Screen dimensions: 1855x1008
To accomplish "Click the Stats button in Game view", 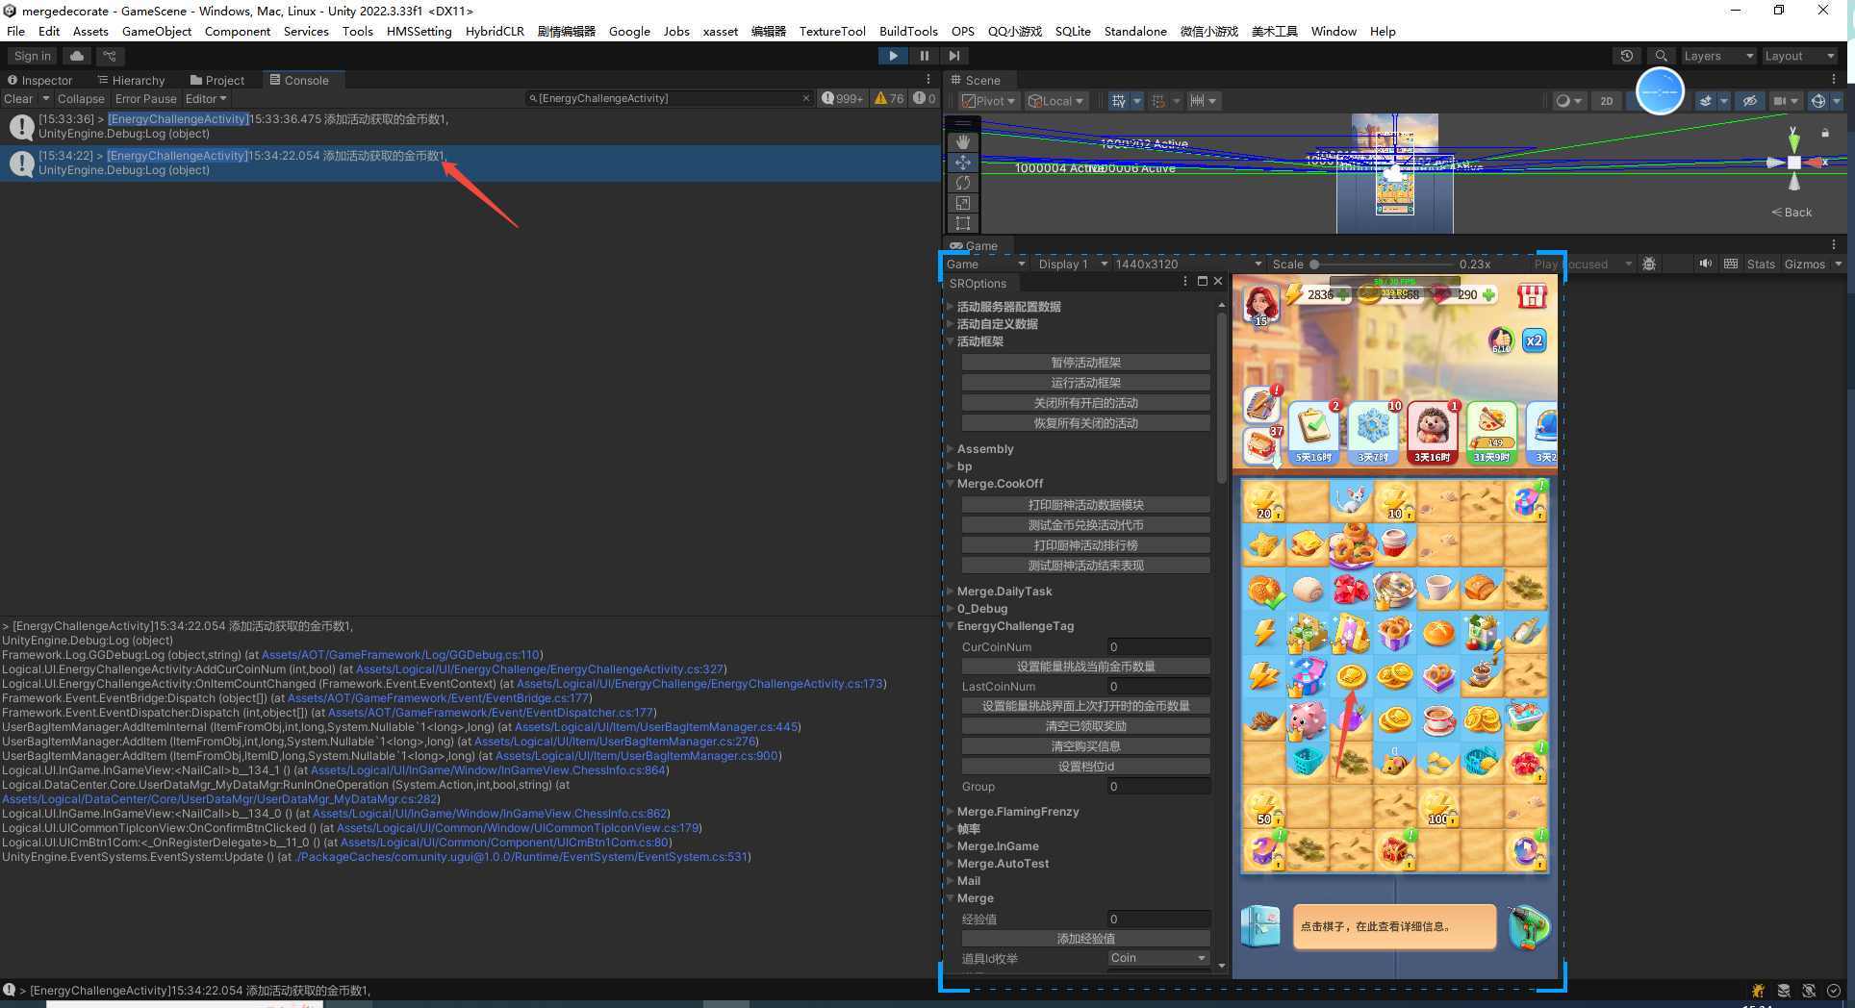I will pos(1761,264).
